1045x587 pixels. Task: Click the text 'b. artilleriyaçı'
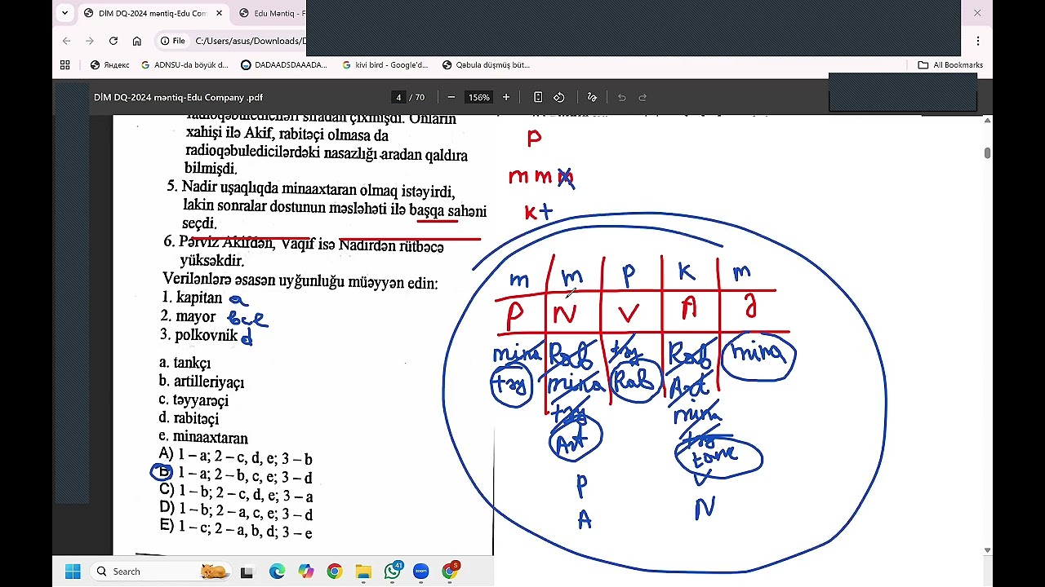(x=202, y=382)
